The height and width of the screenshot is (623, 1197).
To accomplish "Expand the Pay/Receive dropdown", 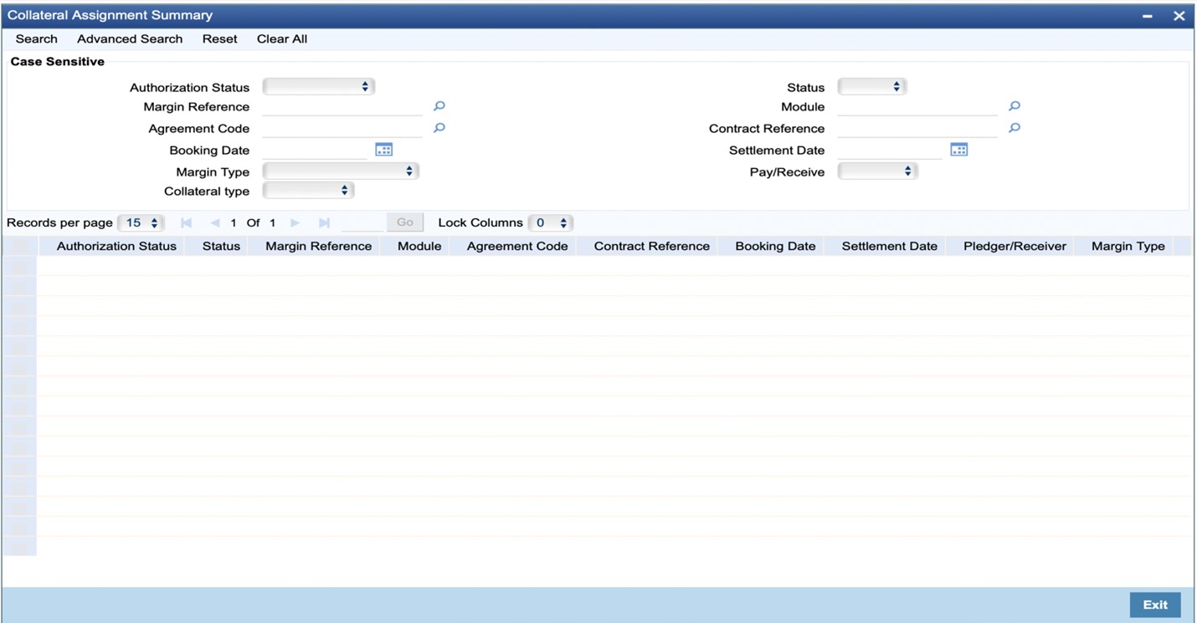I will click(878, 171).
